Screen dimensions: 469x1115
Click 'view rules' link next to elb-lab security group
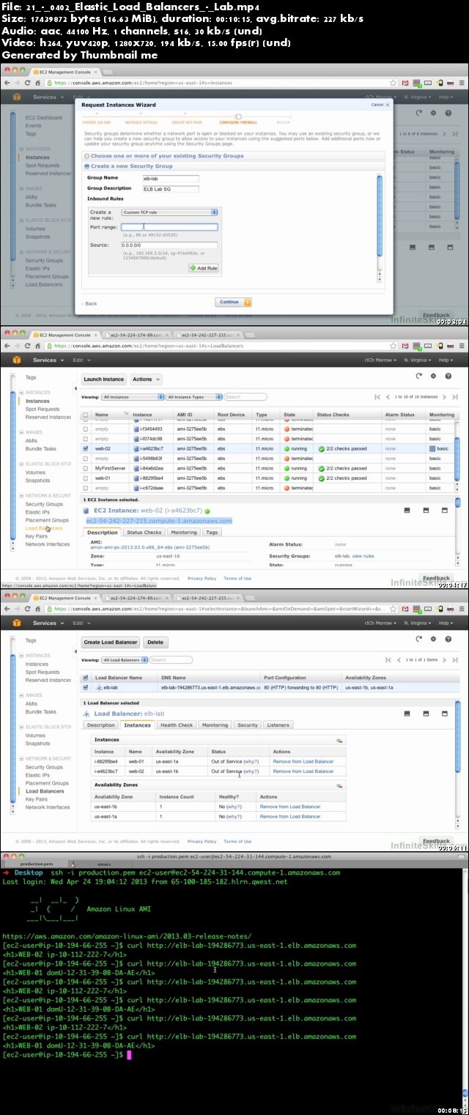pyautogui.click(x=363, y=557)
